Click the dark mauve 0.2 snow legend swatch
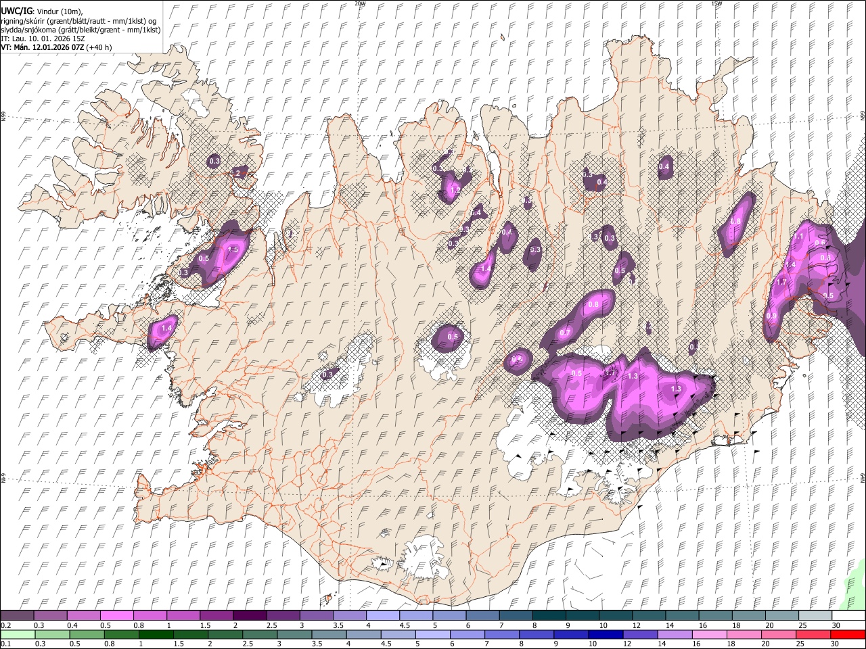This screenshot has height=649, width=866. (17, 616)
